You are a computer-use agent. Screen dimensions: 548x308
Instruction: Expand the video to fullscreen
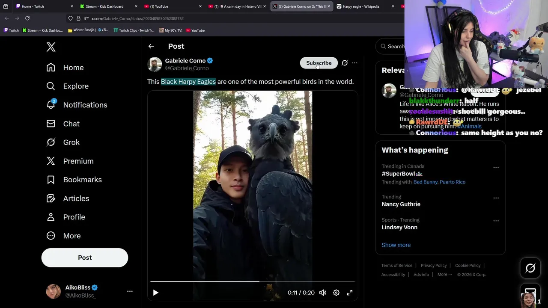(x=350, y=293)
